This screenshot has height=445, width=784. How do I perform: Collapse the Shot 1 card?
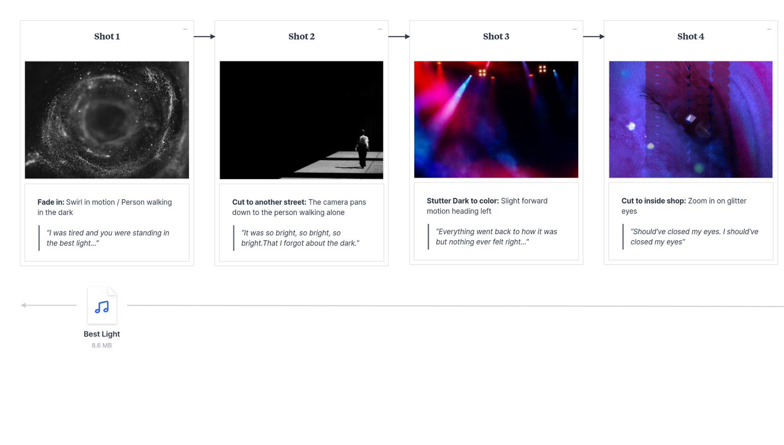pyautogui.click(x=185, y=29)
